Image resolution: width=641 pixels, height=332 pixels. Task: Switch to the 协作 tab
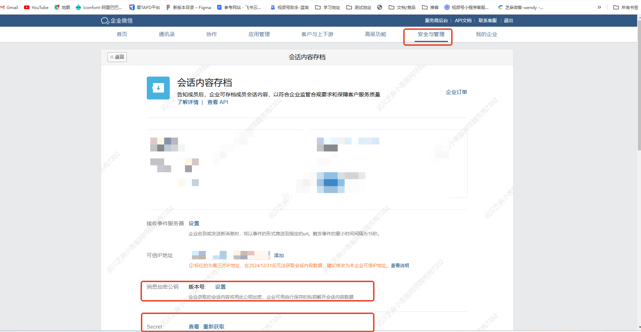click(211, 34)
